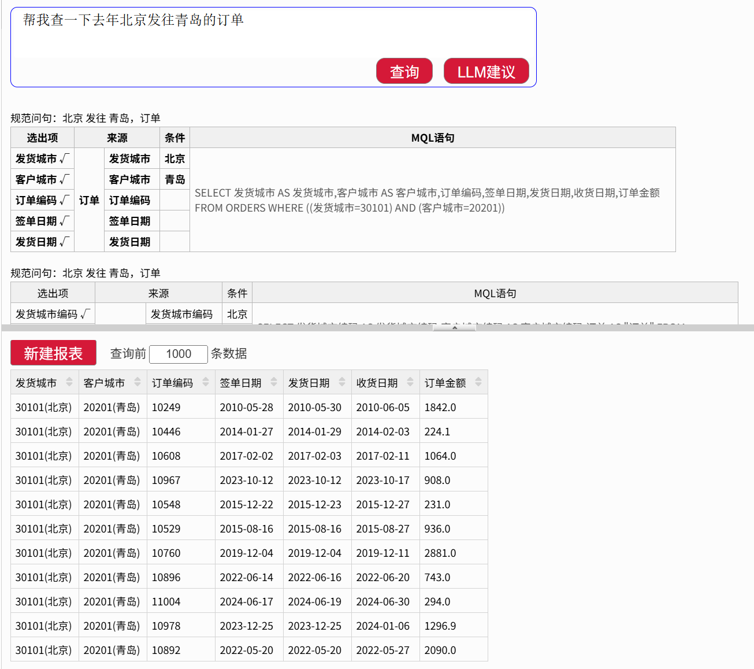Screen dimensions: 754x669
Task: Toggle 客户城市 checkmark in 选出项 column
Action: 64,179
